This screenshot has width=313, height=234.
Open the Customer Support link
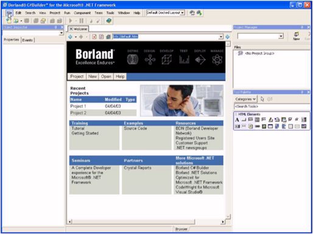[x=192, y=143]
